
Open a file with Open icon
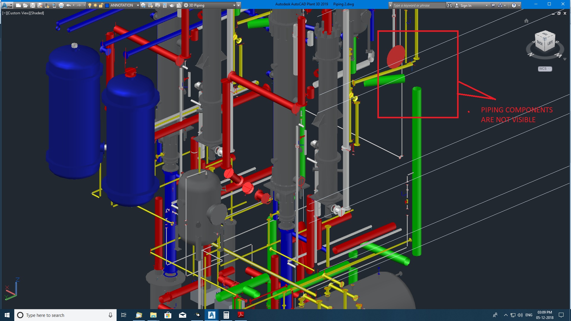click(x=25, y=5)
